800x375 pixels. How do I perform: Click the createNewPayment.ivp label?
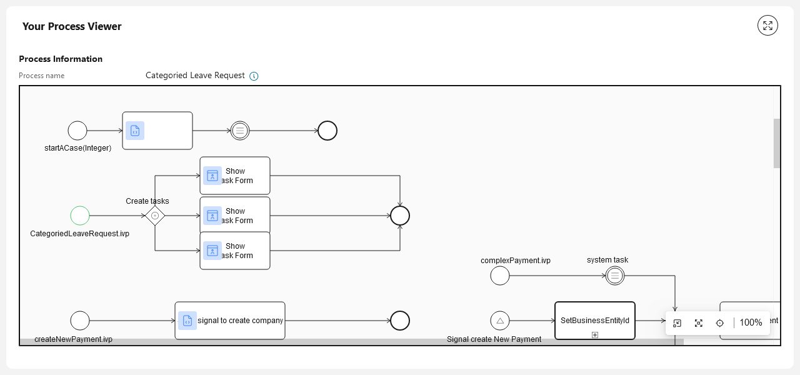click(x=73, y=339)
